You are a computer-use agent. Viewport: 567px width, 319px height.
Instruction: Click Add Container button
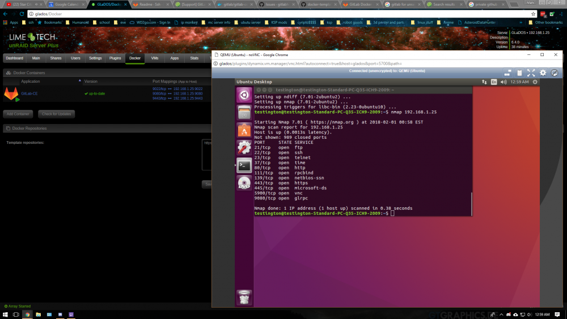18,114
